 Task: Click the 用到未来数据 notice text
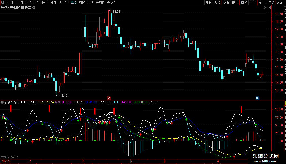tap(9, 157)
